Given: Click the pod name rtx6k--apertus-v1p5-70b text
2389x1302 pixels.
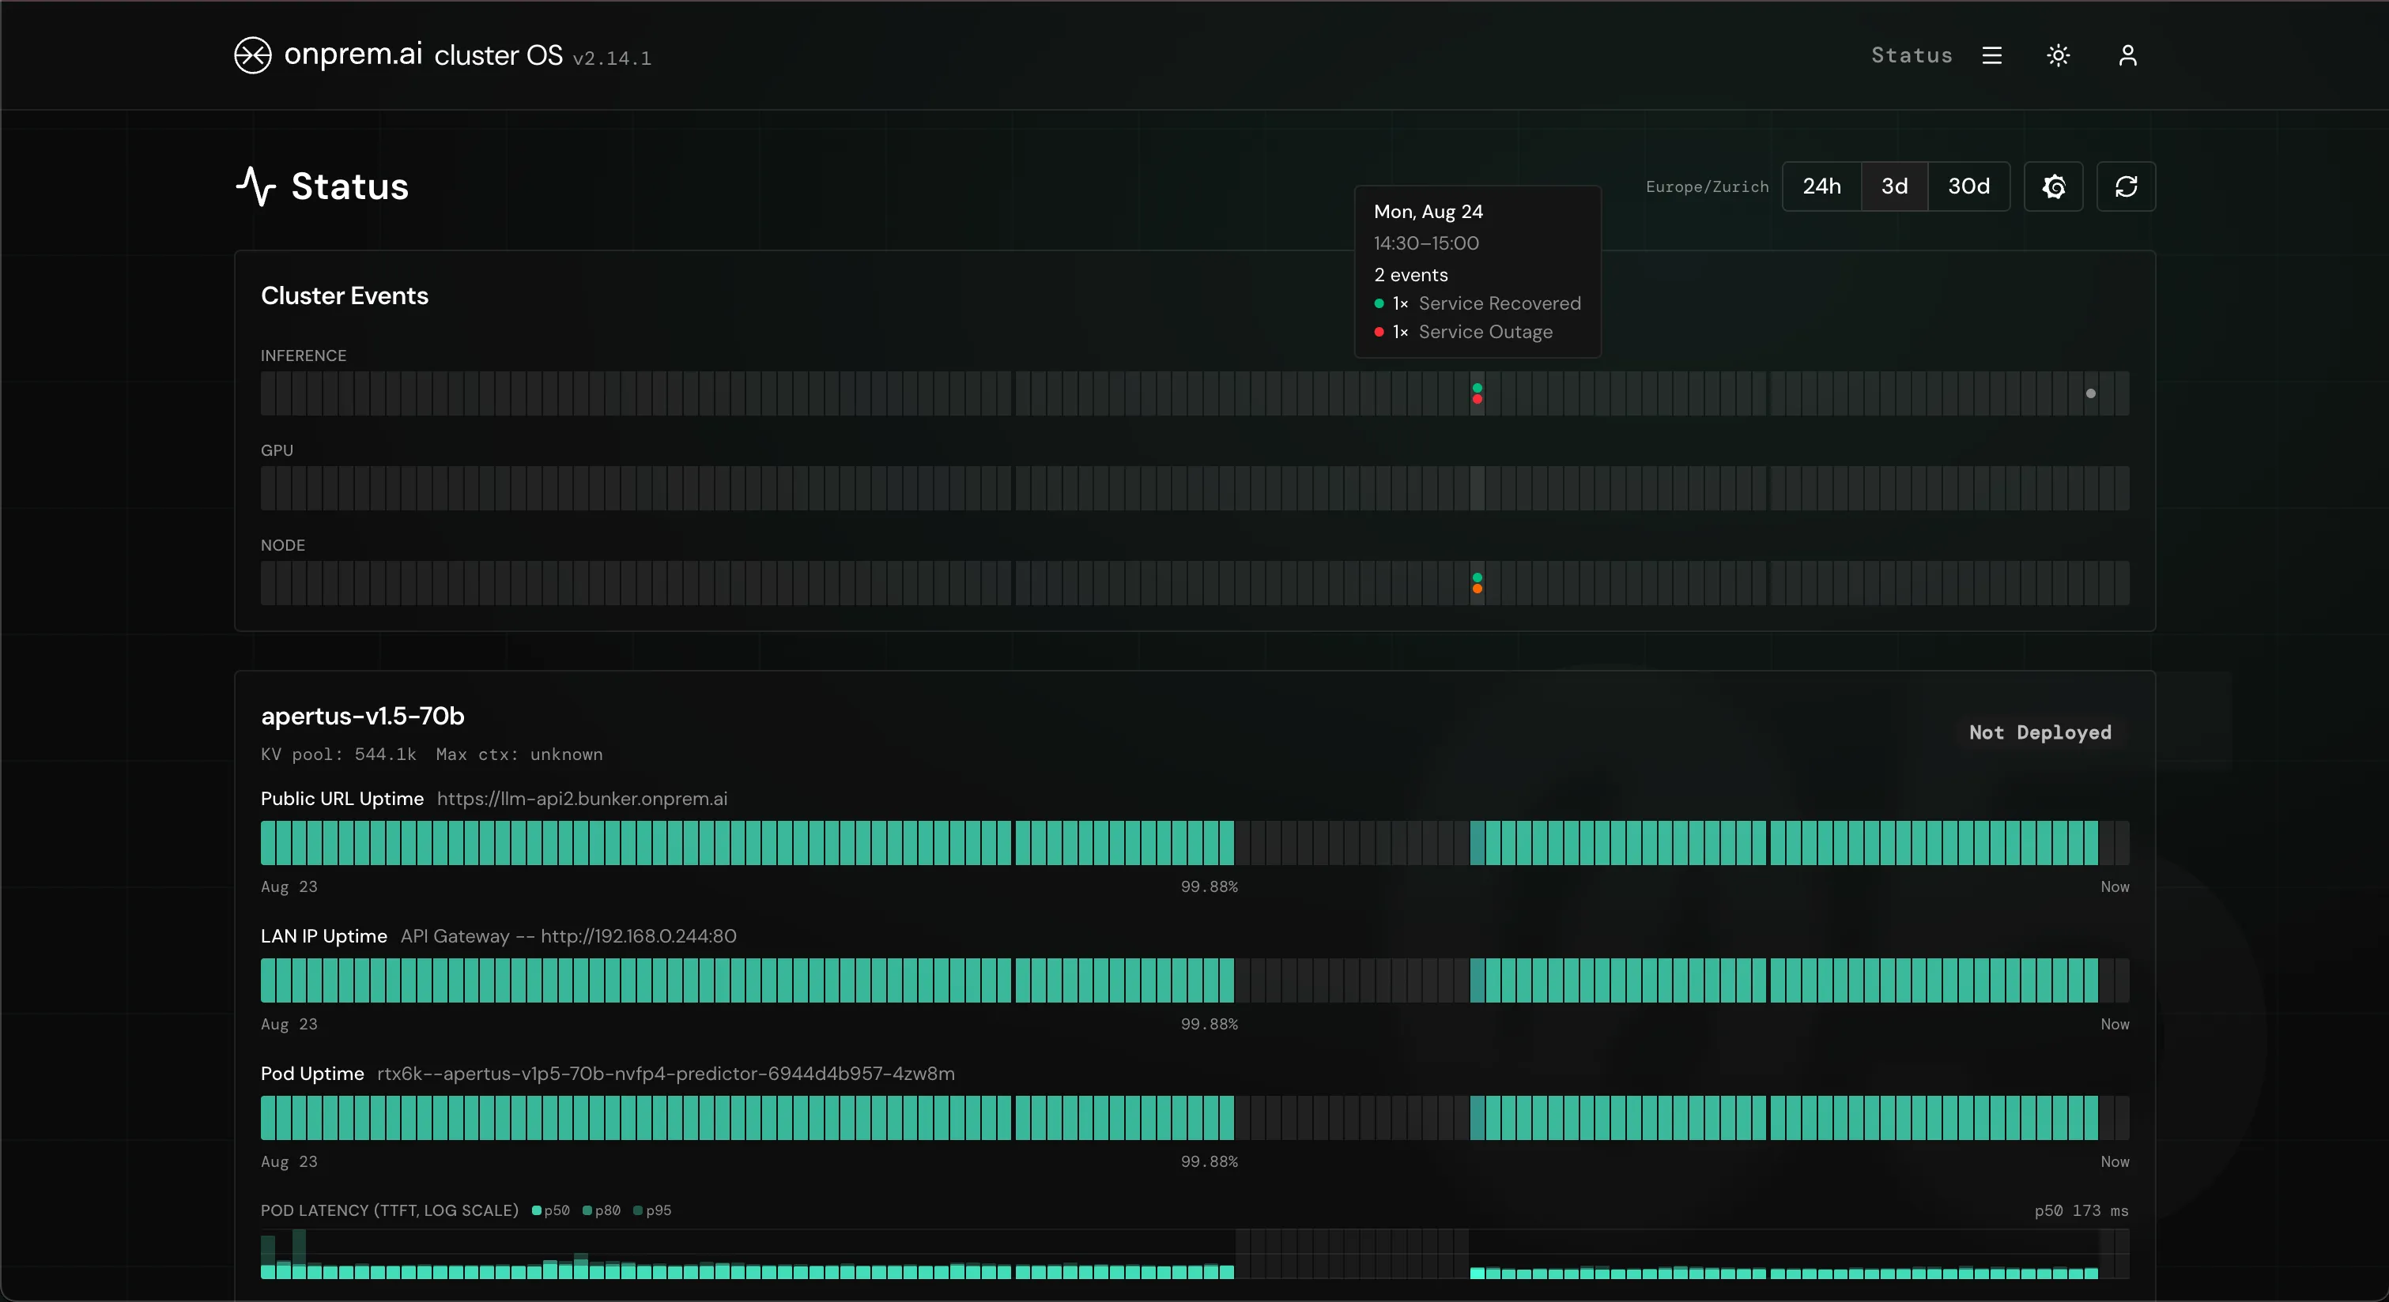Looking at the screenshot, I should pos(666,1073).
